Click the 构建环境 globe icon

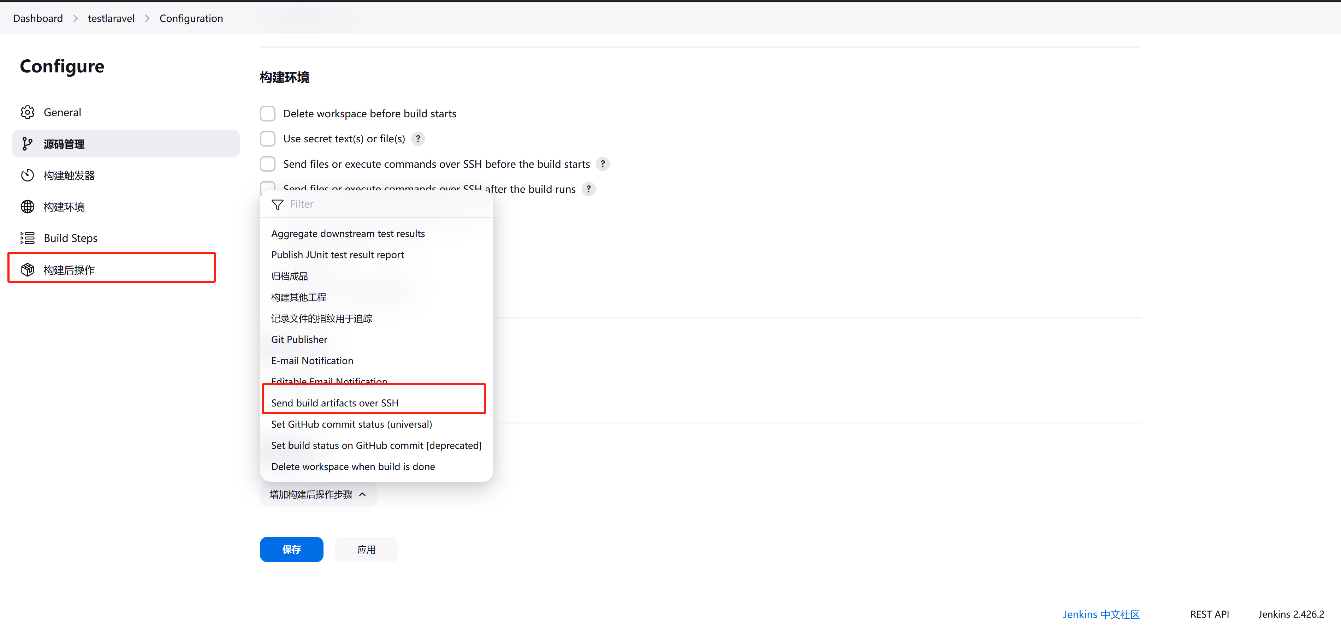[x=28, y=207]
